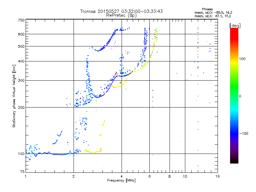This screenshot has width=256, height=192.
Task: Select the 'mean, sd,O: -85.5, 16.2' line
Action: 213,12
